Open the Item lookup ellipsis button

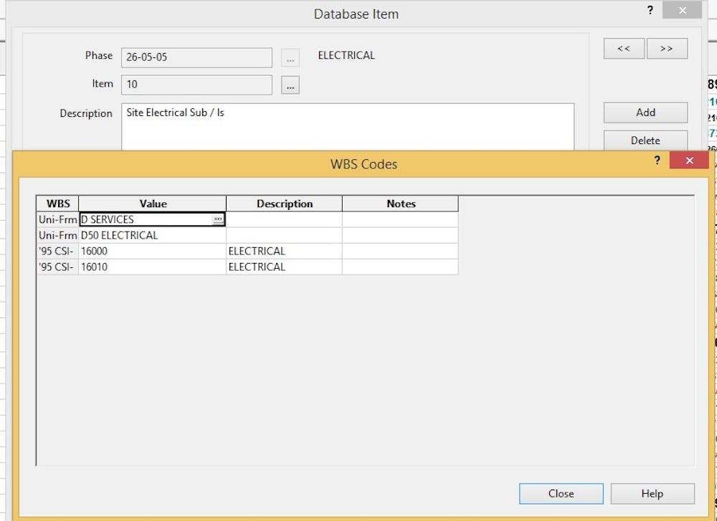click(x=290, y=85)
